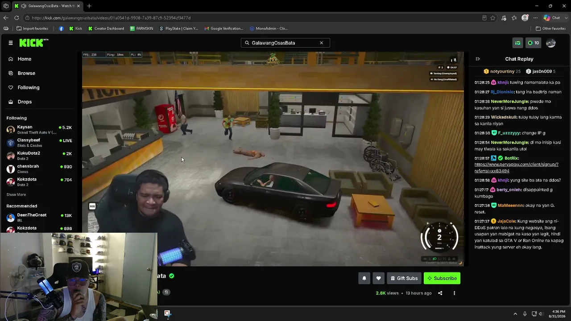
Task: Open a new browser tab
Action: (89, 6)
